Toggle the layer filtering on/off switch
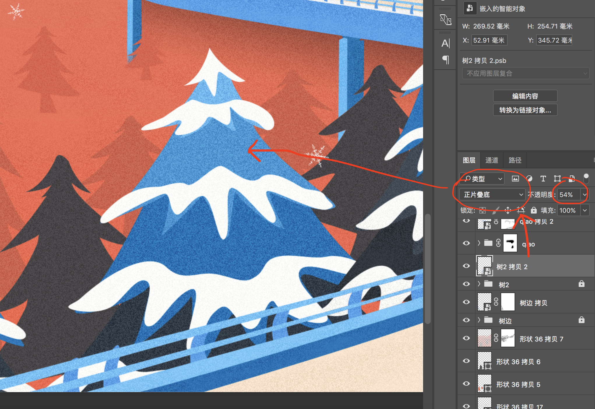The width and height of the screenshot is (595, 409). pyautogui.click(x=586, y=178)
